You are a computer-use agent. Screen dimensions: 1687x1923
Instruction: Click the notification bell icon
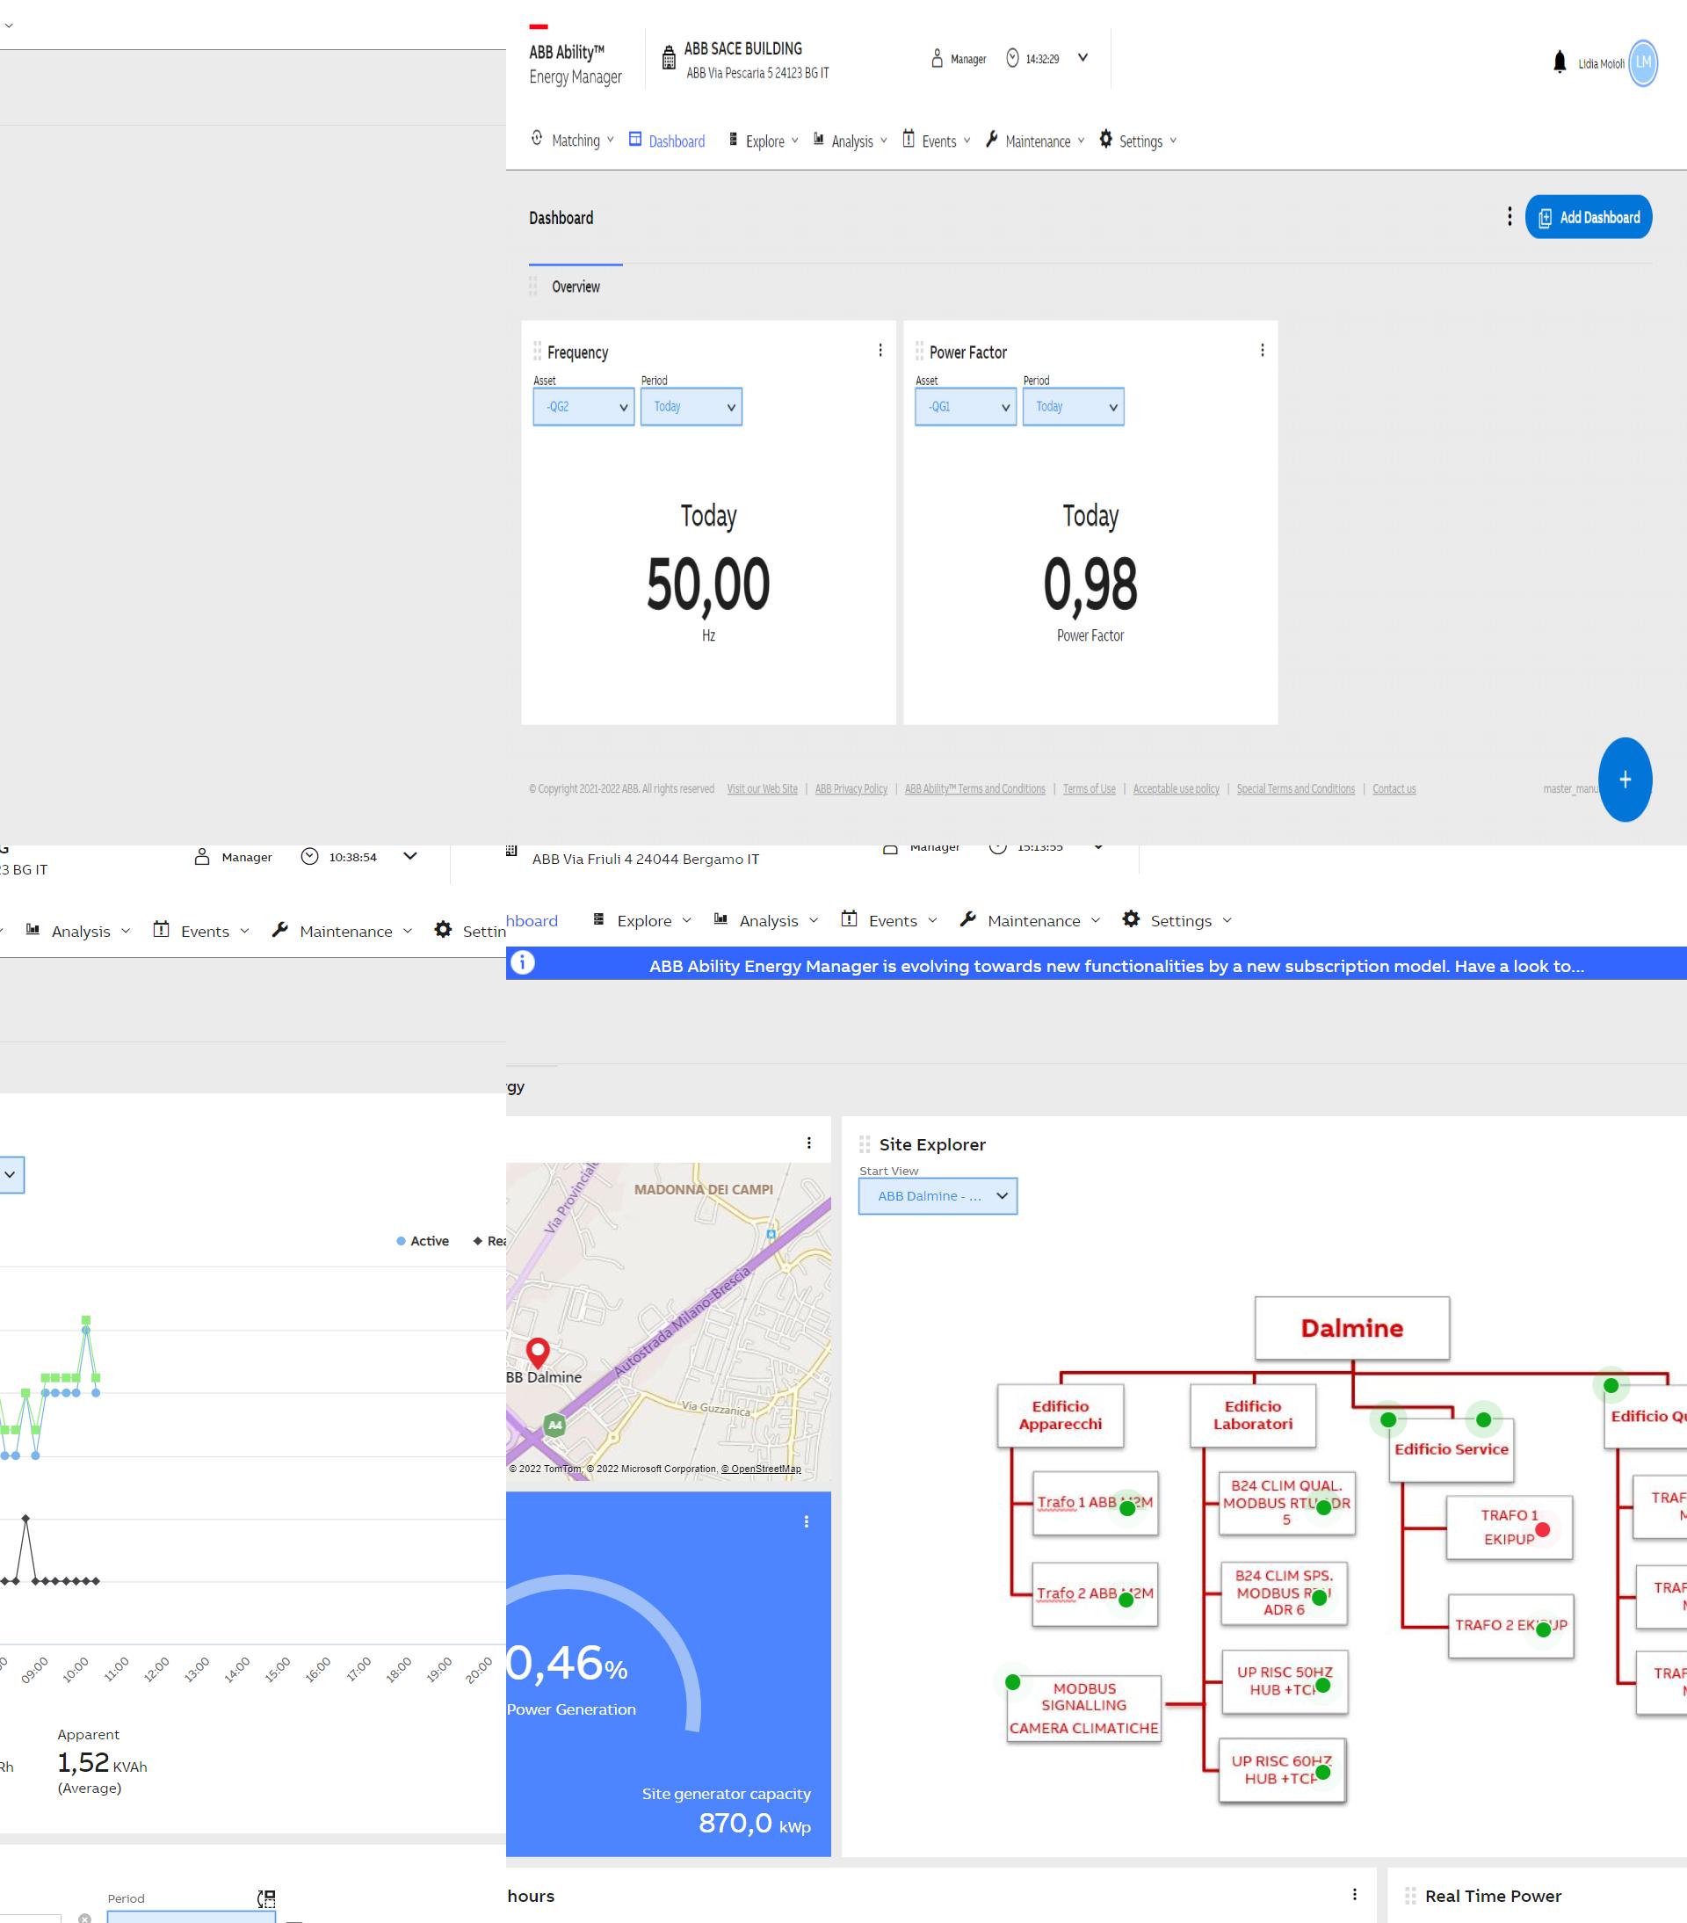1559,62
